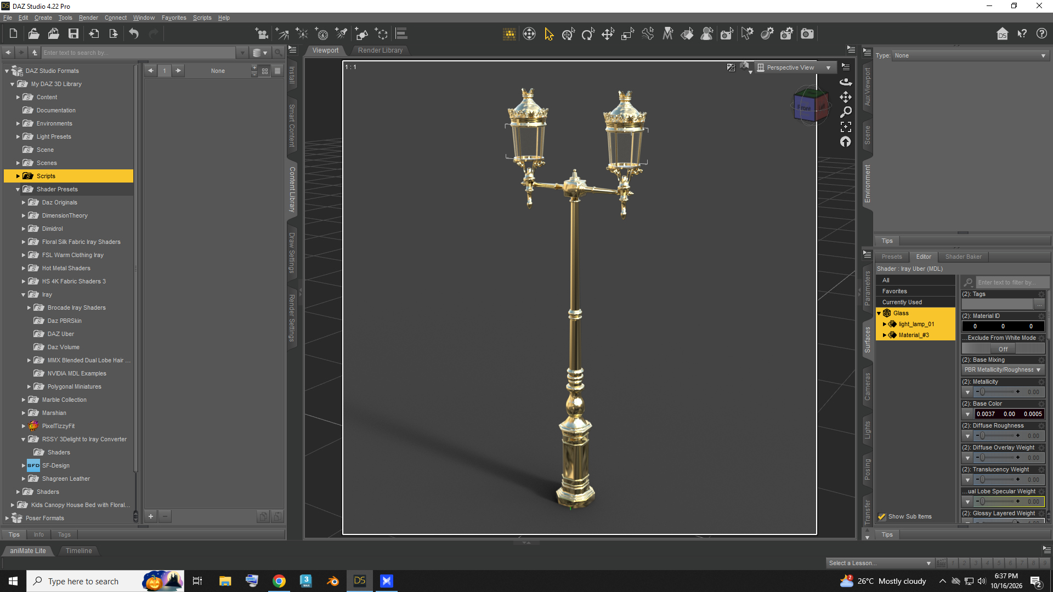
Task: Open PBR Metallicity/Roughness base mixing dropdown
Action: pos(1003,370)
